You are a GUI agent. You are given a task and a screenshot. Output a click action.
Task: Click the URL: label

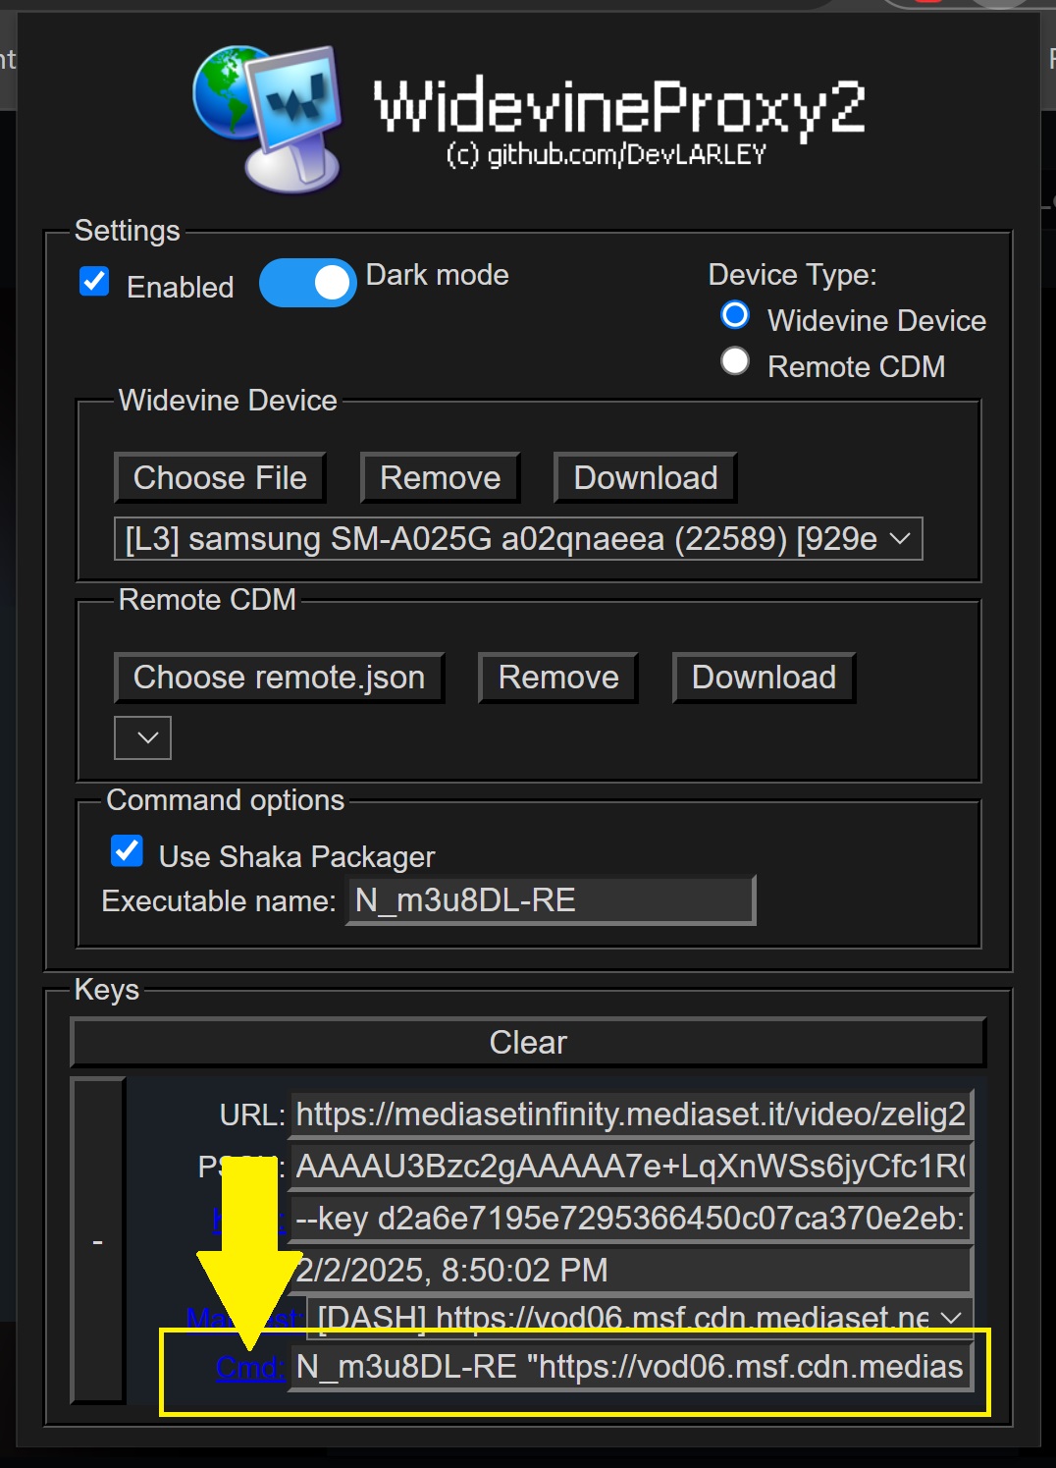tap(252, 1115)
